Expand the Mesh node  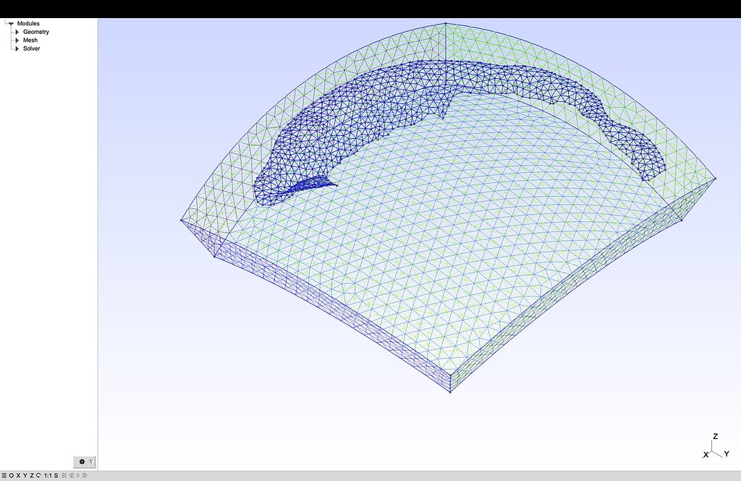(17, 40)
